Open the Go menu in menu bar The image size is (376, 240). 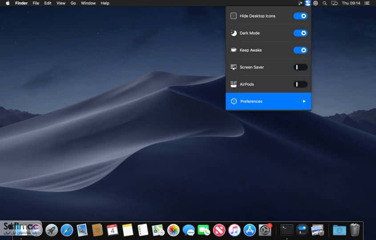pyautogui.click(x=73, y=3)
